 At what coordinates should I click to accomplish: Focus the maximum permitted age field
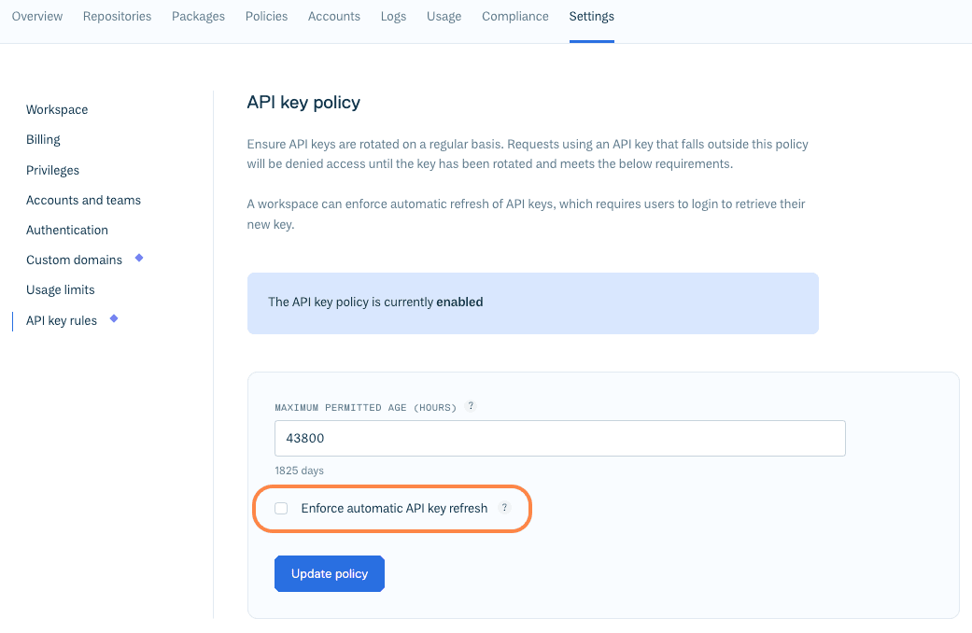coord(560,438)
